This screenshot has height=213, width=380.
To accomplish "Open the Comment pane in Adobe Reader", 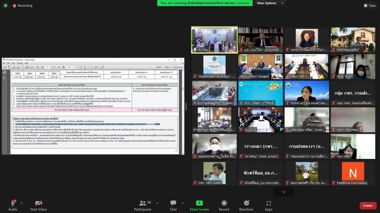I will click(x=177, y=67).
